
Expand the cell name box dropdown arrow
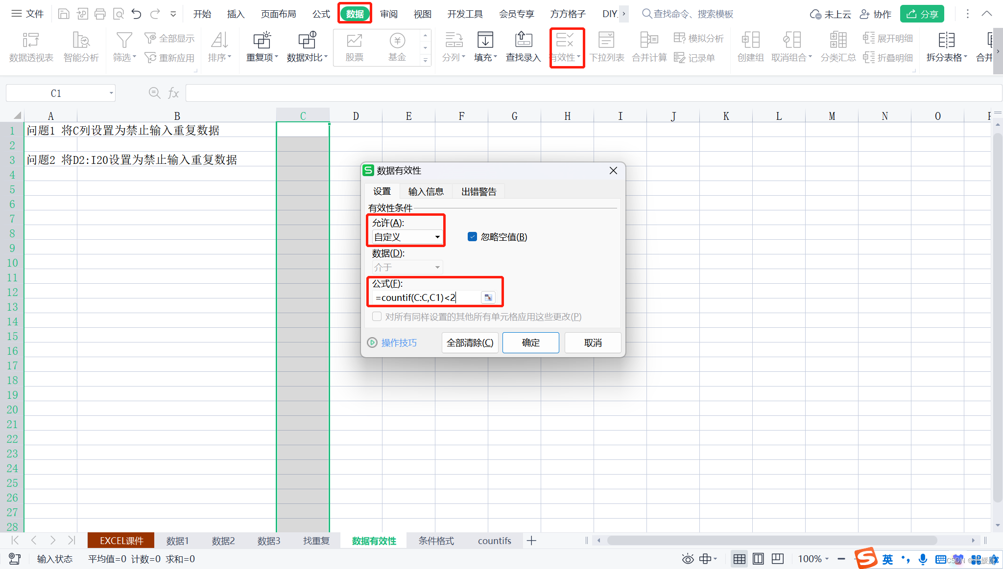[x=111, y=93]
